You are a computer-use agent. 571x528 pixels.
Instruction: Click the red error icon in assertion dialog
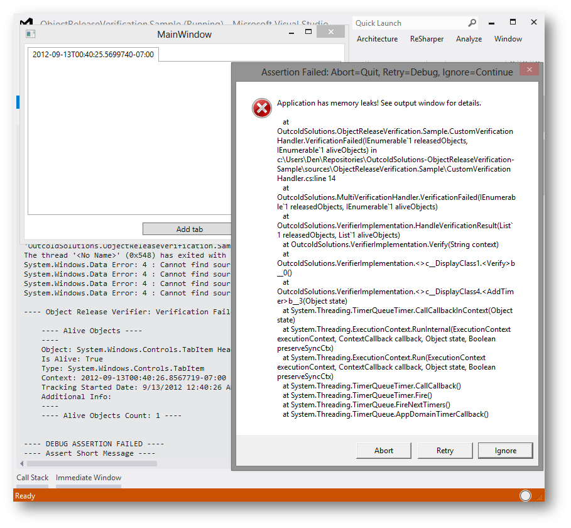pos(262,108)
